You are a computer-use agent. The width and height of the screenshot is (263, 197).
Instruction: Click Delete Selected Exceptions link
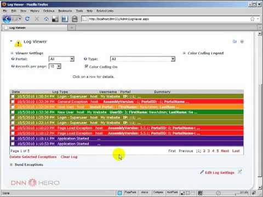pos(33,157)
